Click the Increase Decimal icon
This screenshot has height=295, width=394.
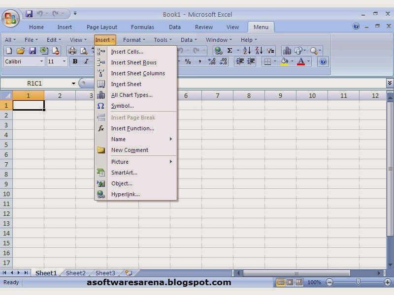212,61
